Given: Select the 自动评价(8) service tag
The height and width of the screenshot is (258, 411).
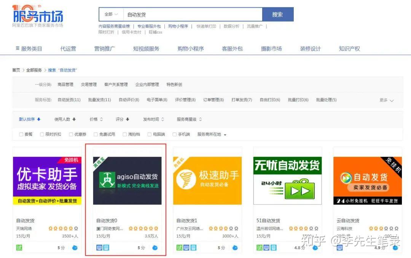Looking at the screenshot, I should 129,100.
